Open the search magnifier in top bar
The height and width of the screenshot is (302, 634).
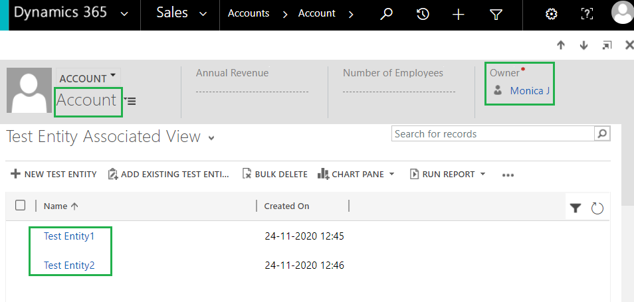point(387,15)
